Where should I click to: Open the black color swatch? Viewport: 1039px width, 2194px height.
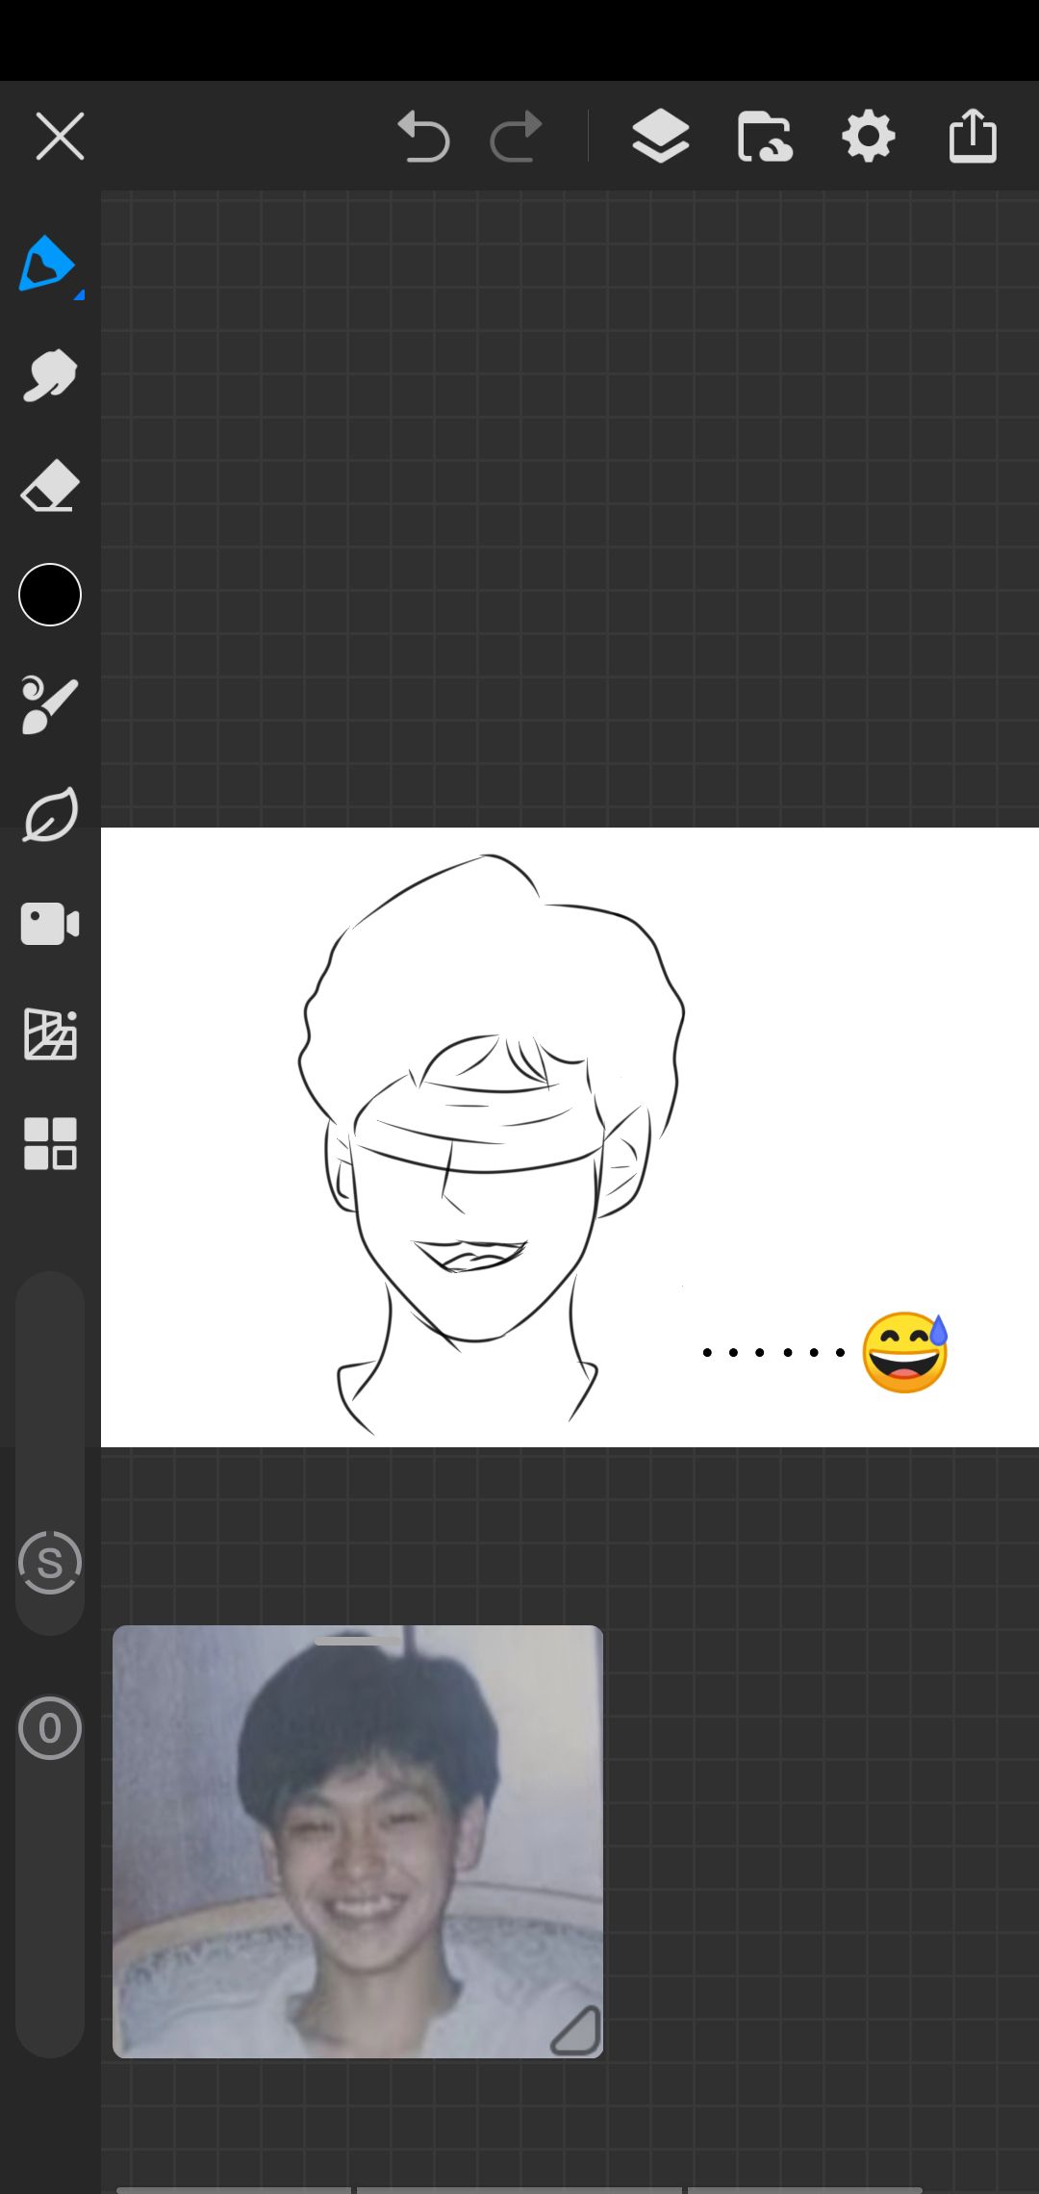point(50,595)
